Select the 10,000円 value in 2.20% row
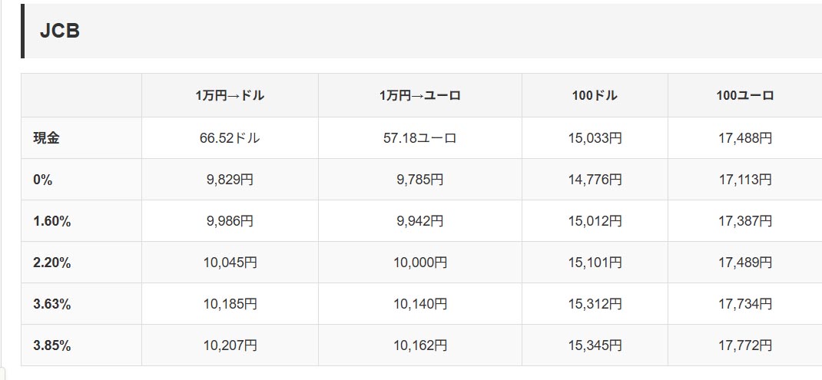The image size is (822, 380). pos(419,263)
